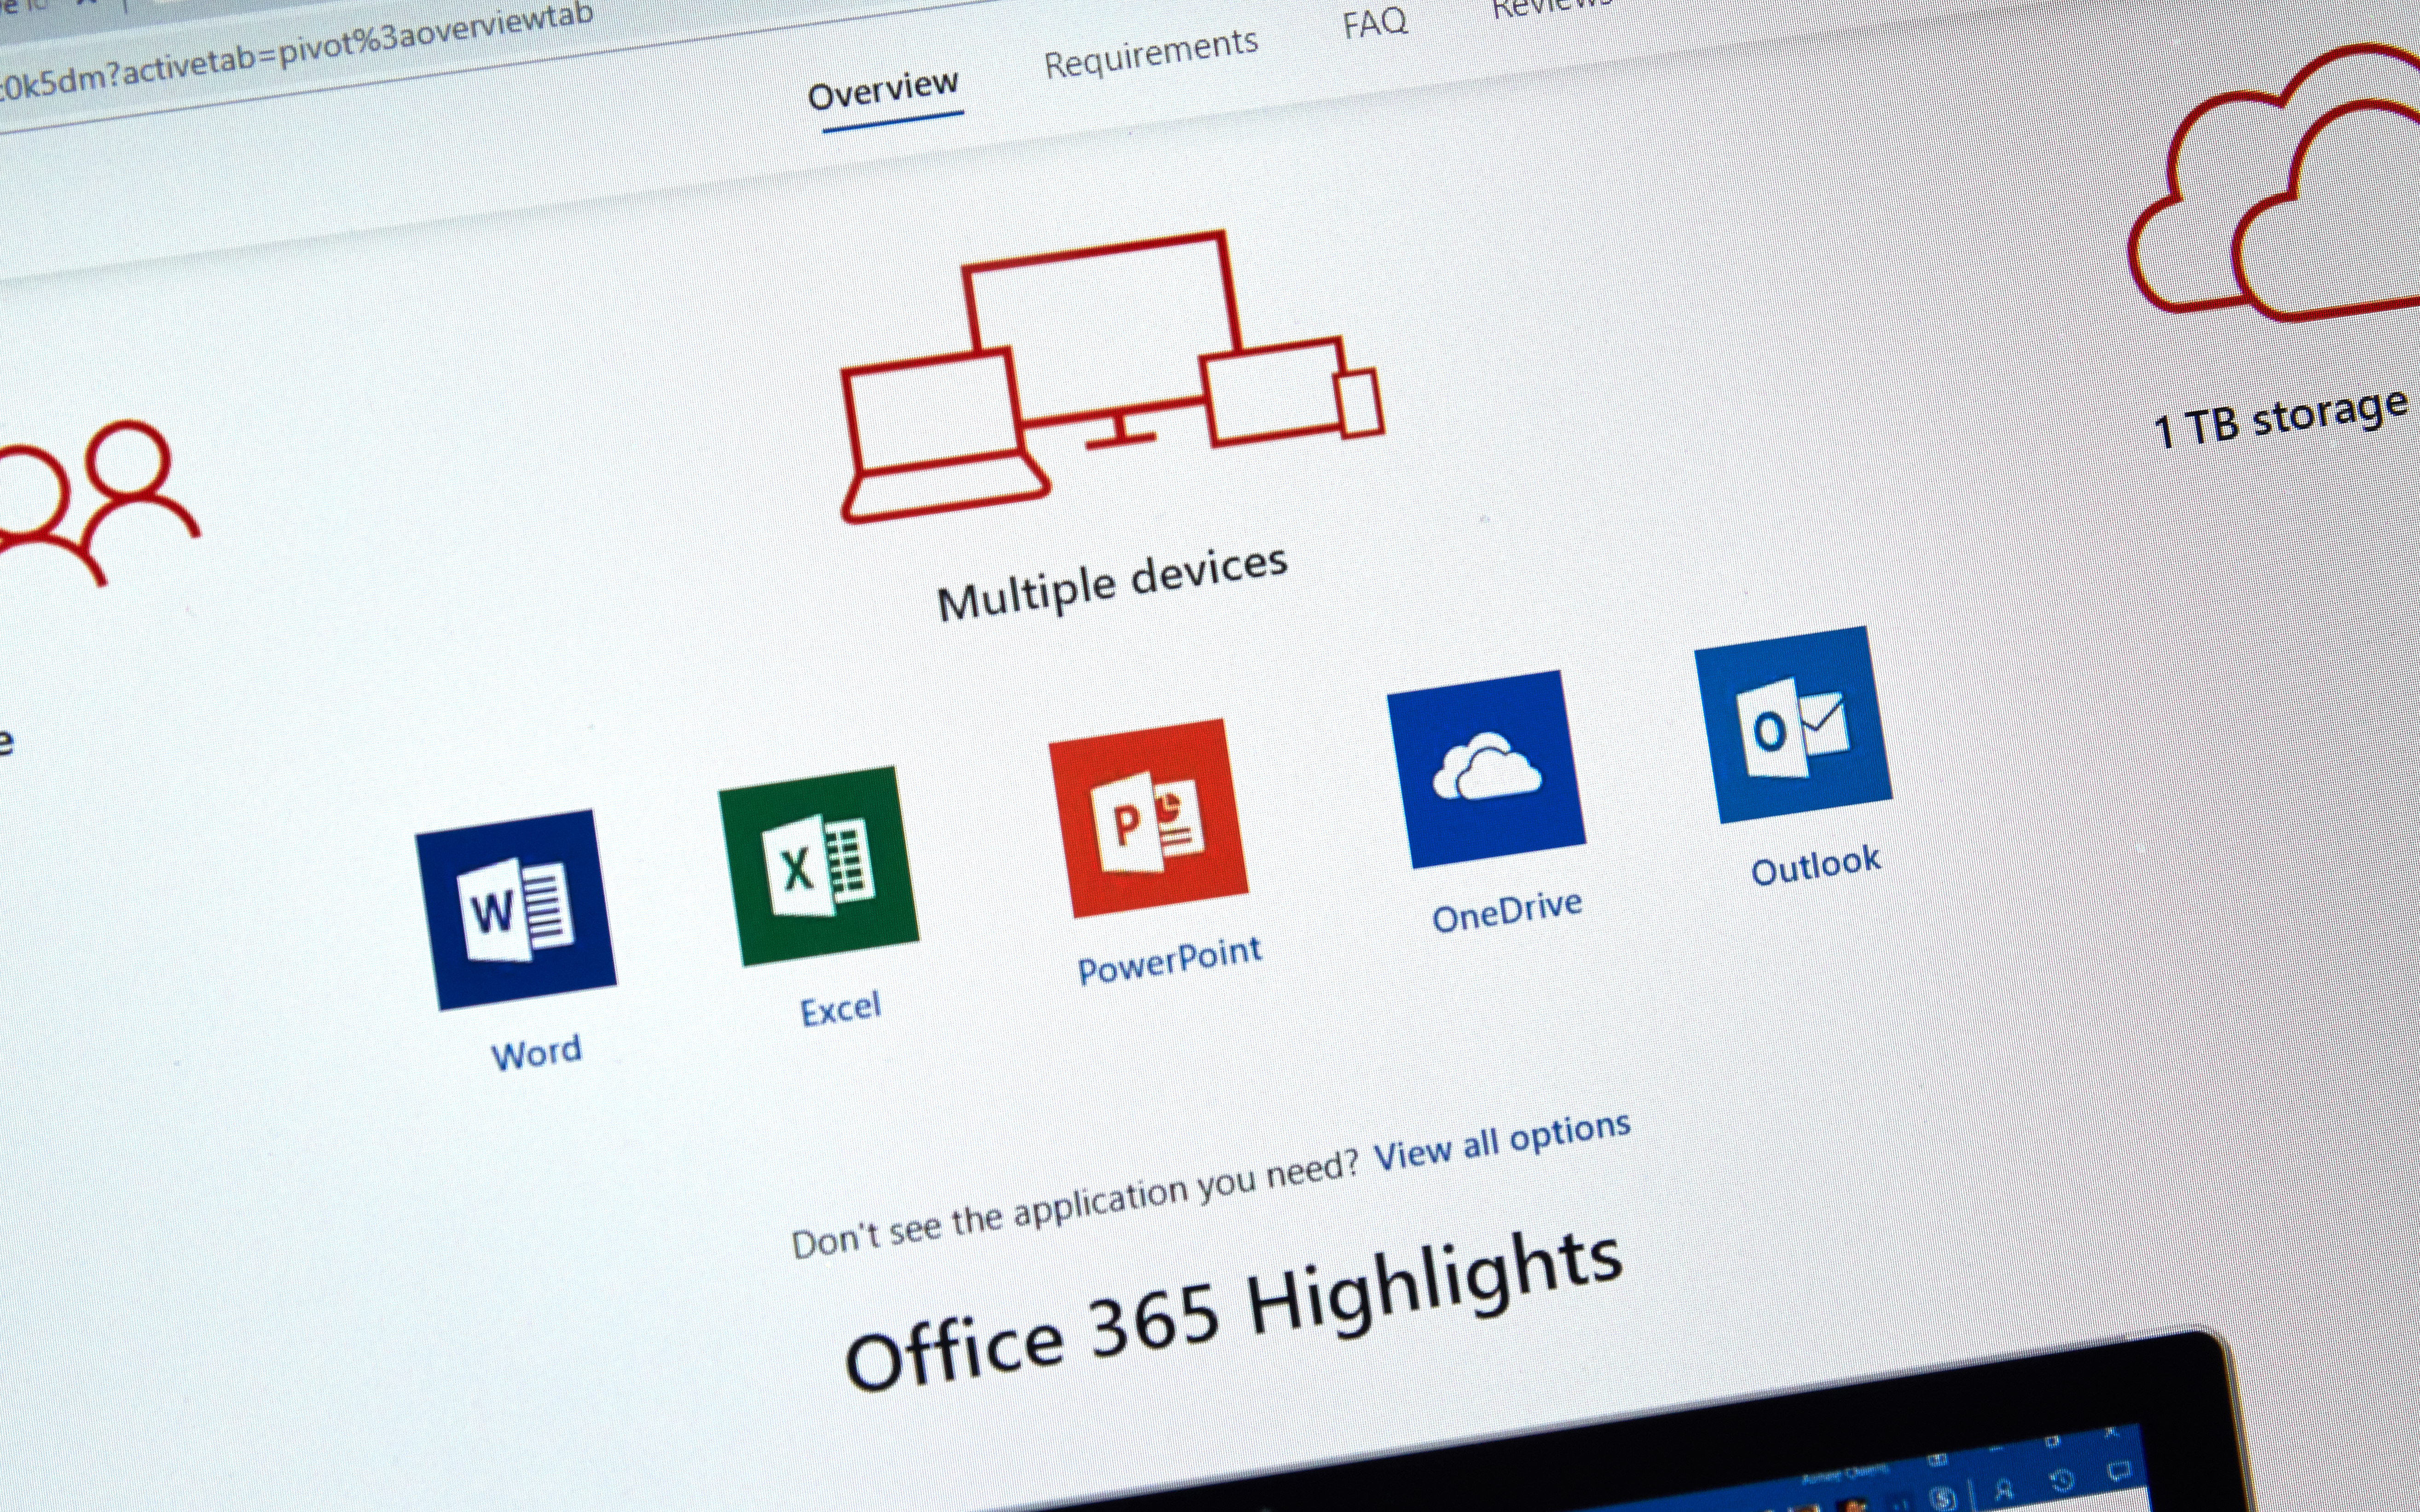Image resolution: width=2420 pixels, height=1512 pixels.
Task: Click the View all options link
Action: click(x=1502, y=1142)
